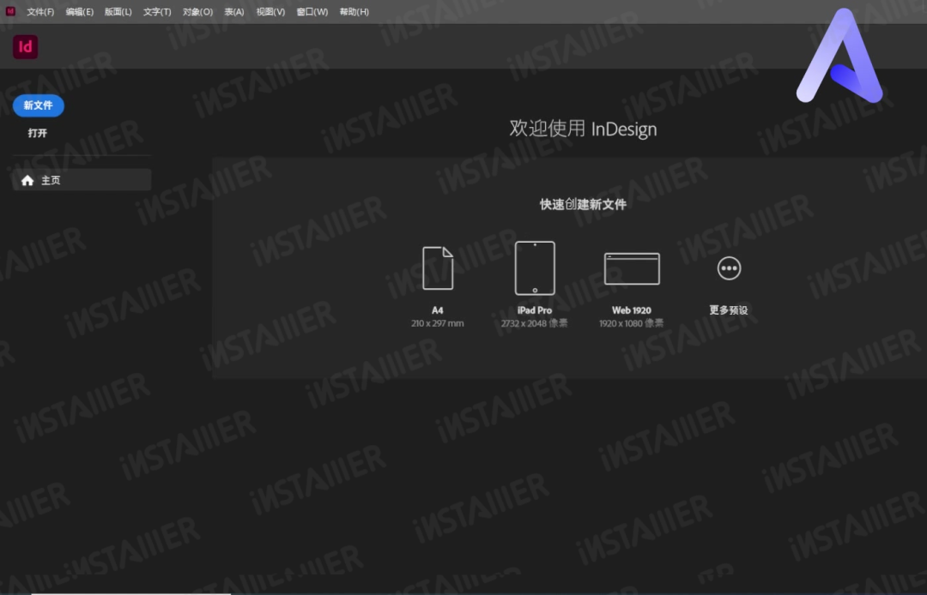Screen dimensions: 927x595
Task: Click the 2732 x 2048 像素 size text
Action: pos(535,323)
